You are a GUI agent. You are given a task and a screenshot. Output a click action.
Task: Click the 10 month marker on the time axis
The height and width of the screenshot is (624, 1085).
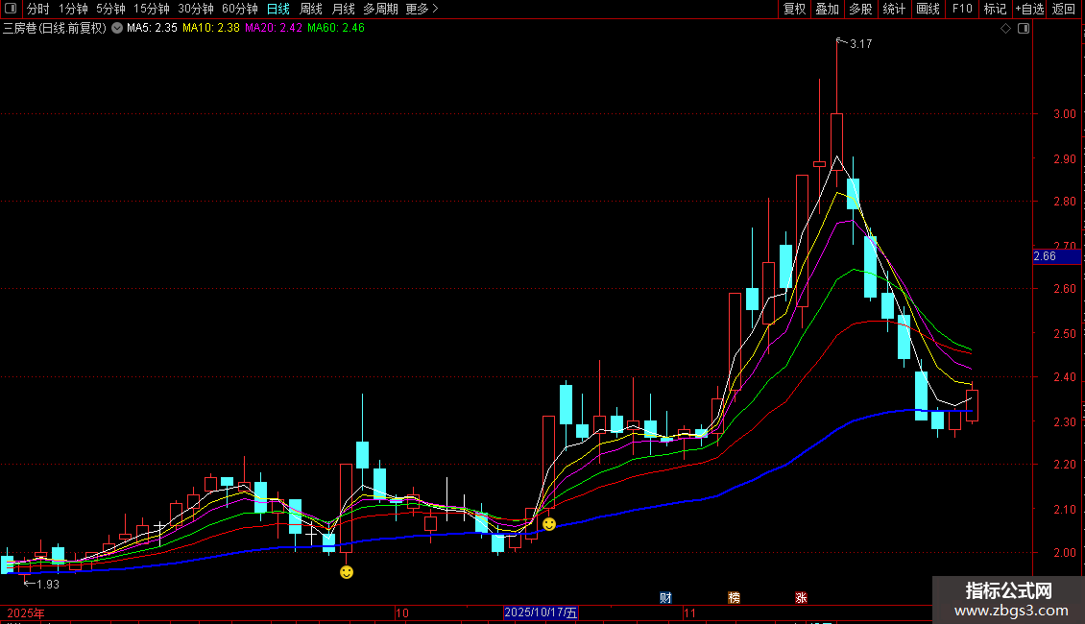(402, 612)
